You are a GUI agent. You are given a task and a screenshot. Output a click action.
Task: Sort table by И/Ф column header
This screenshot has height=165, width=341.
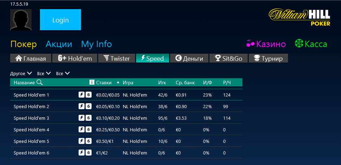[x=207, y=82]
